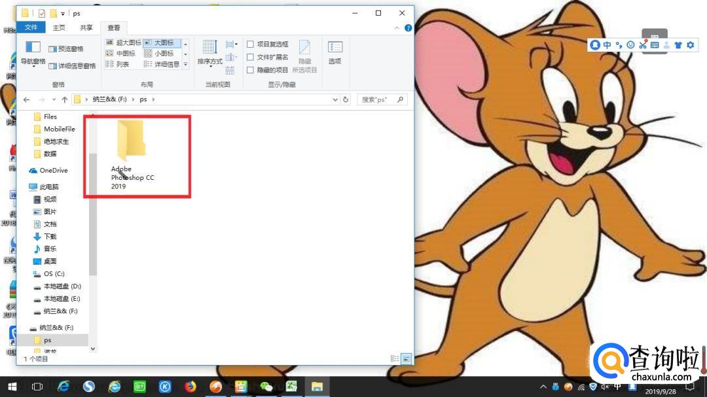Image resolution: width=707 pixels, height=397 pixels.
Task: Open the OS (C:) drive
Action: coord(54,274)
